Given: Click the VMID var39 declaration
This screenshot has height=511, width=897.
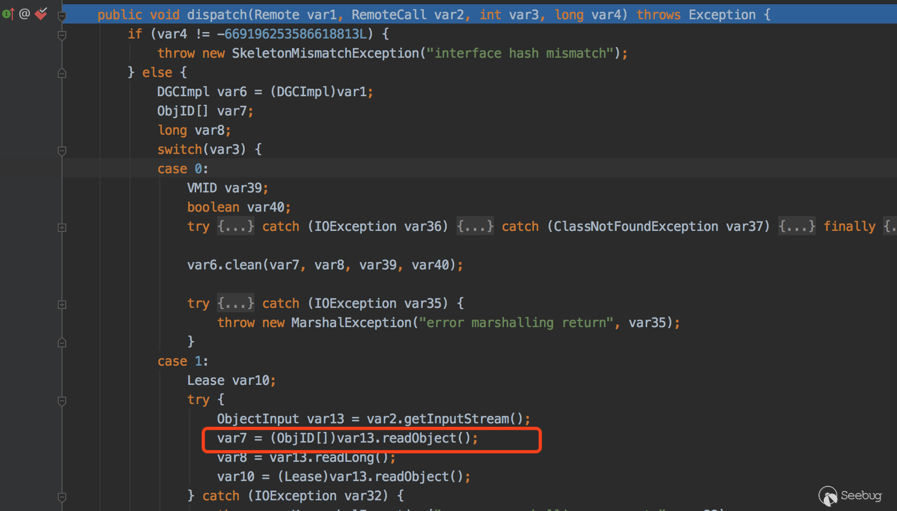Looking at the screenshot, I should [228, 188].
